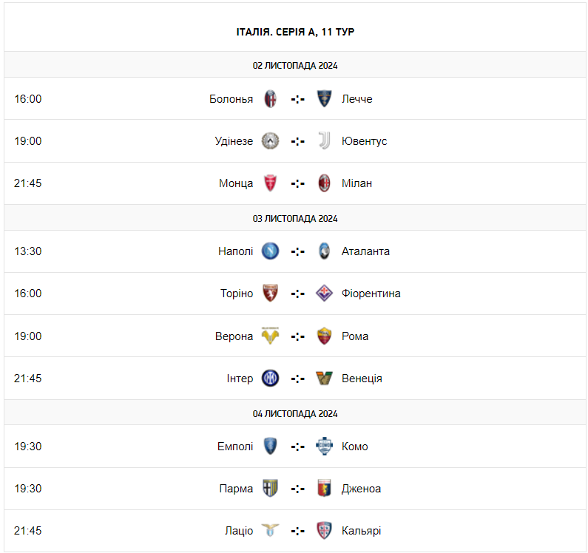This screenshot has width=588, height=553.
Task: Click the Inter club logo
Action: click(271, 379)
